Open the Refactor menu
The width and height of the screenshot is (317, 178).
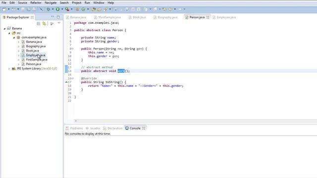pyautogui.click(x=36, y=2)
